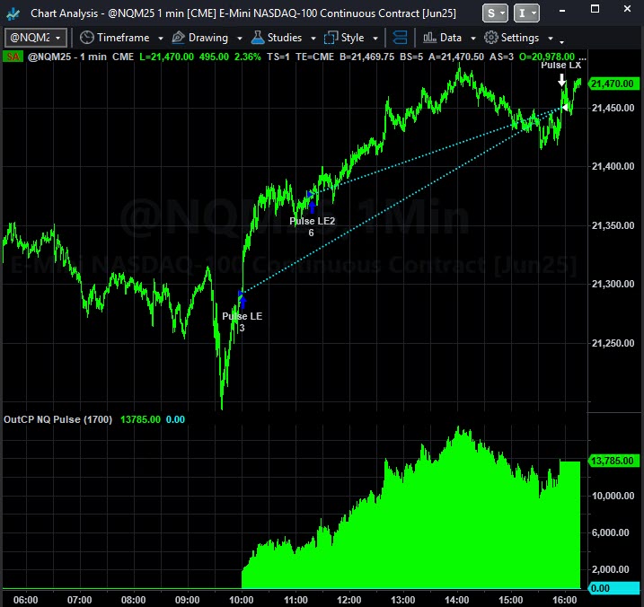Click the green 21,470.00 last price marker
Screen dimensions: 644x607
coord(613,84)
